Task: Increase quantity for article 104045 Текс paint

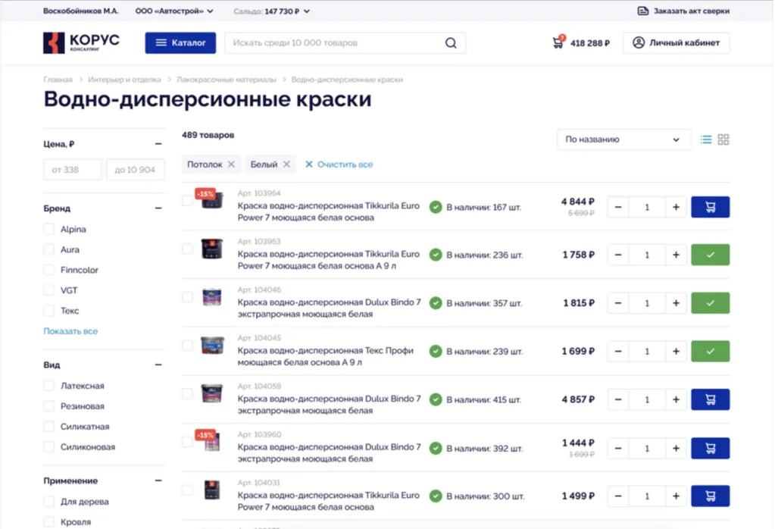Action: pos(676,352)
